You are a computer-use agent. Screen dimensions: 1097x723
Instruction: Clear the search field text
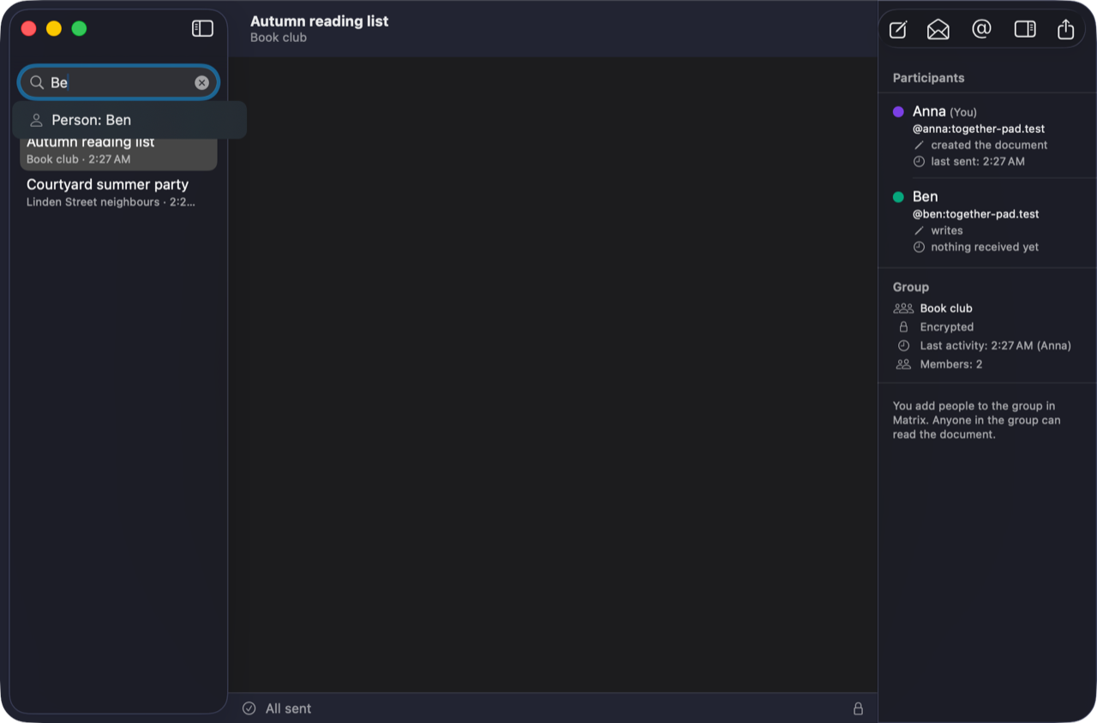pos(201,82)
